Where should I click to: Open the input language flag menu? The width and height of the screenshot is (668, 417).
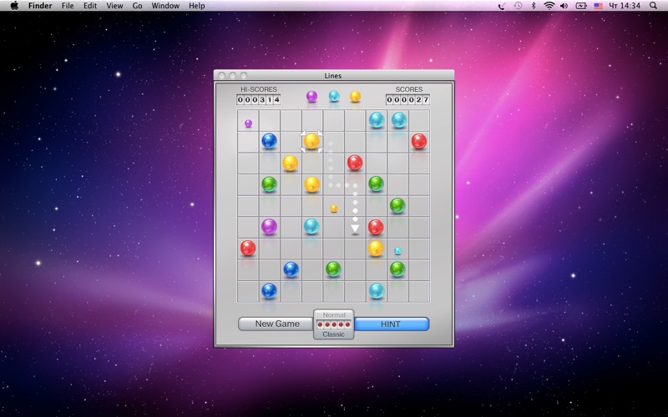[x=598, y=6]
